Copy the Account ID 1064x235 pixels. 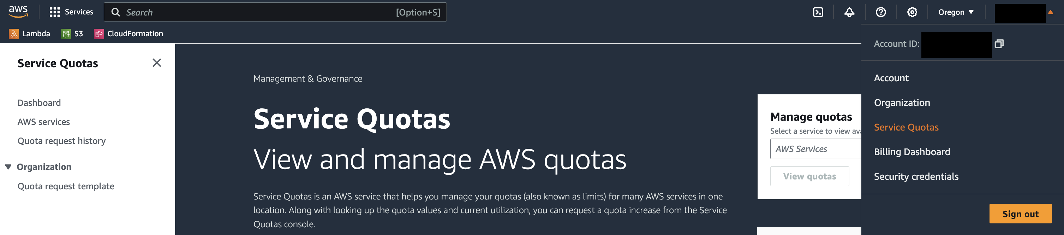tap(999, 44)
